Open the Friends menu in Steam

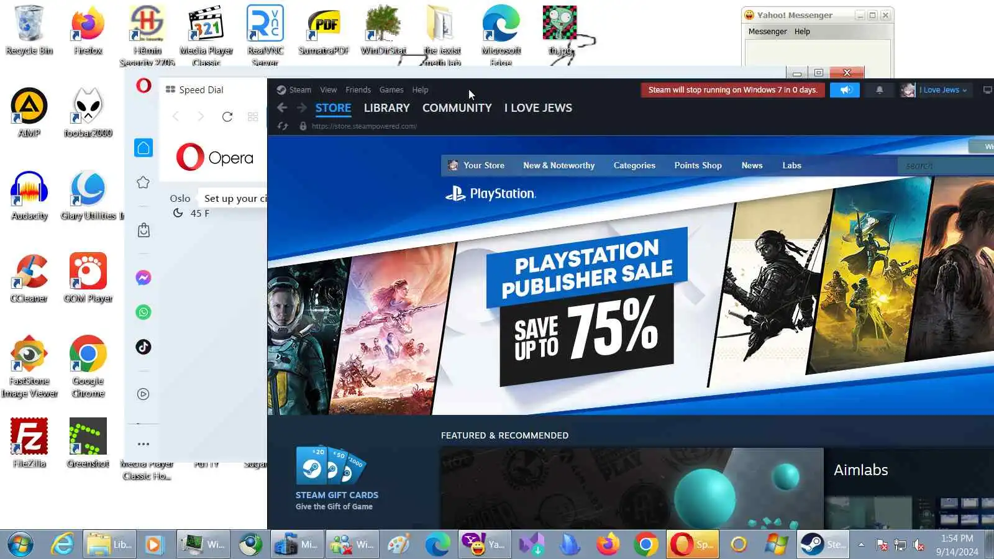[x=358, y=89]
